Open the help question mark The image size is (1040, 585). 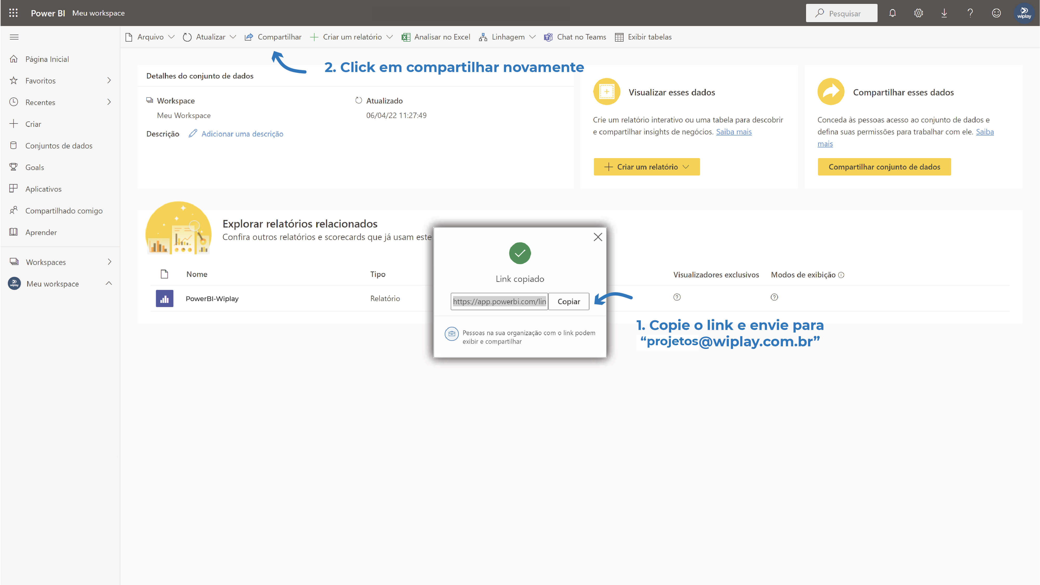970,13
